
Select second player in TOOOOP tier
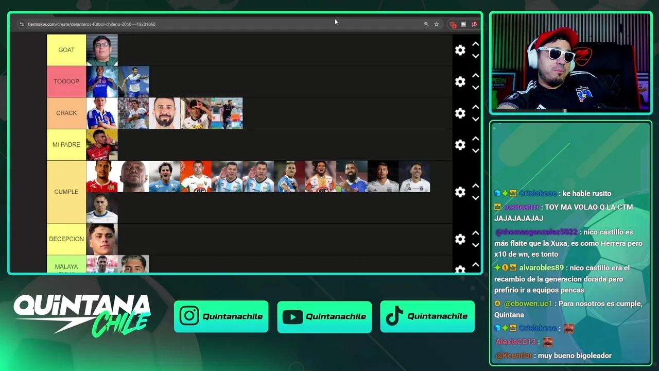tap(133, 81)
